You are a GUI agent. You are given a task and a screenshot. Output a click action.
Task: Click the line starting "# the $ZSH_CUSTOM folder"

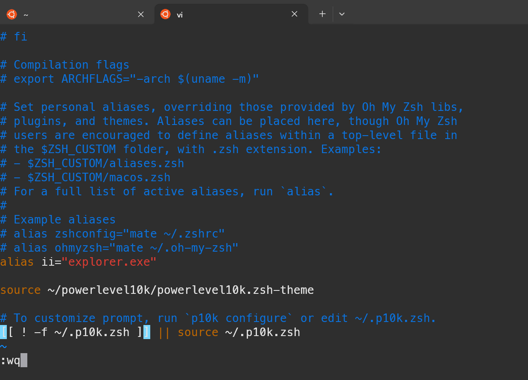coord(191,149)
